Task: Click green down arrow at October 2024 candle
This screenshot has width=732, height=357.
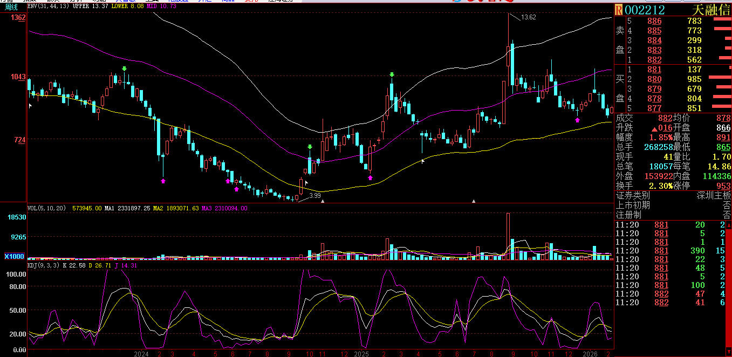Action: click(x=310, y=147)
